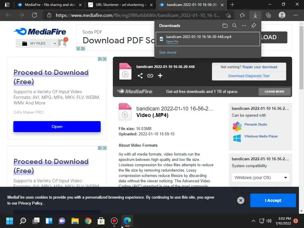Open File Explorer from taskbar
This screenshot has height=228, width=304.
75,221
